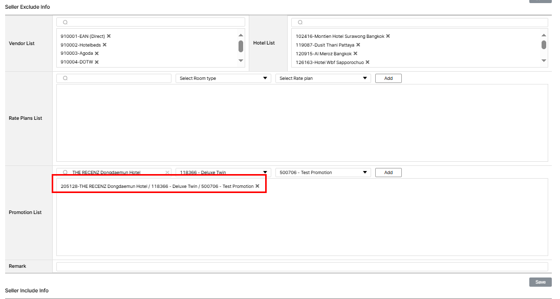Click the 910004-DOTW vendor text
This screenshot has width=560, height=299.
[77, 62]
